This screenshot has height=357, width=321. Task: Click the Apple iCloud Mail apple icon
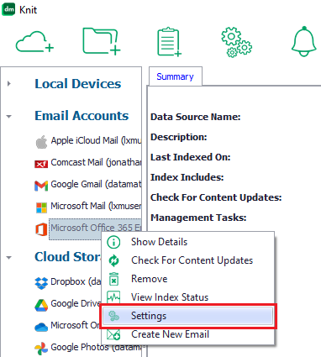(x=41, y=142)
